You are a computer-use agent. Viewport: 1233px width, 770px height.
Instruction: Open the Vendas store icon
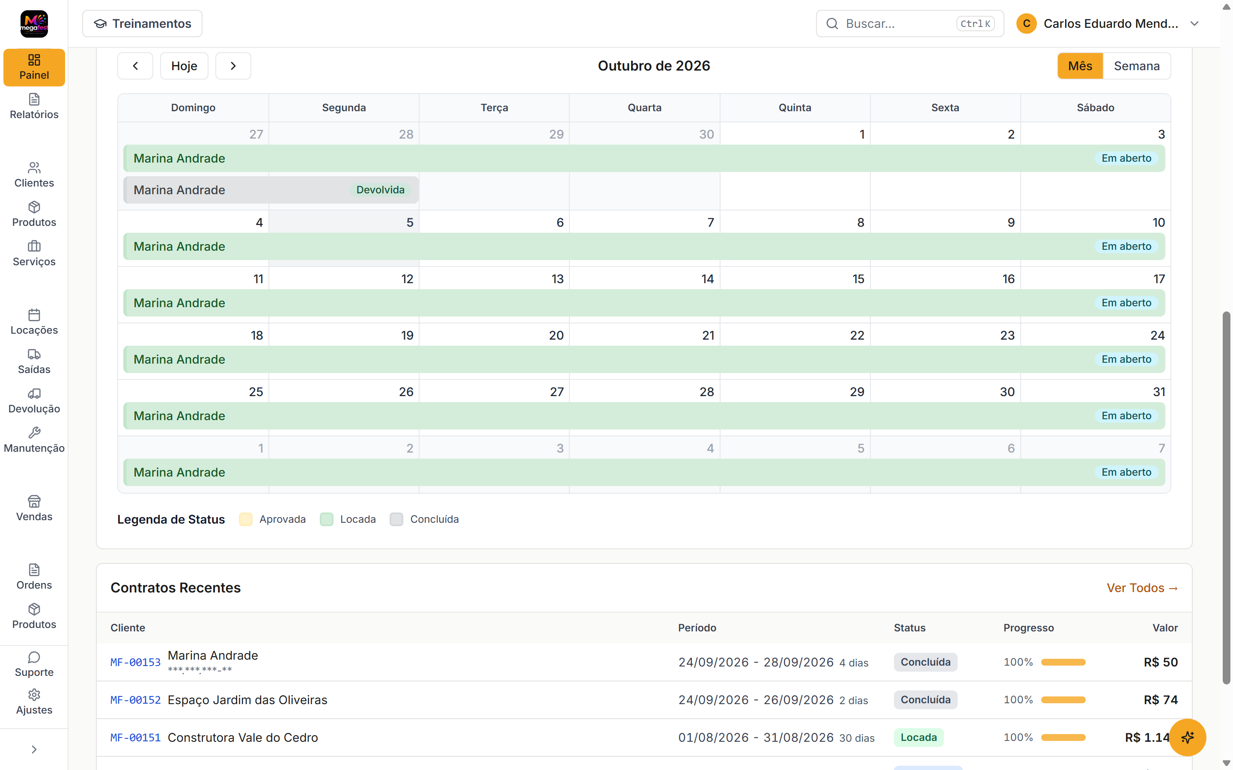(x=34, y=501)
